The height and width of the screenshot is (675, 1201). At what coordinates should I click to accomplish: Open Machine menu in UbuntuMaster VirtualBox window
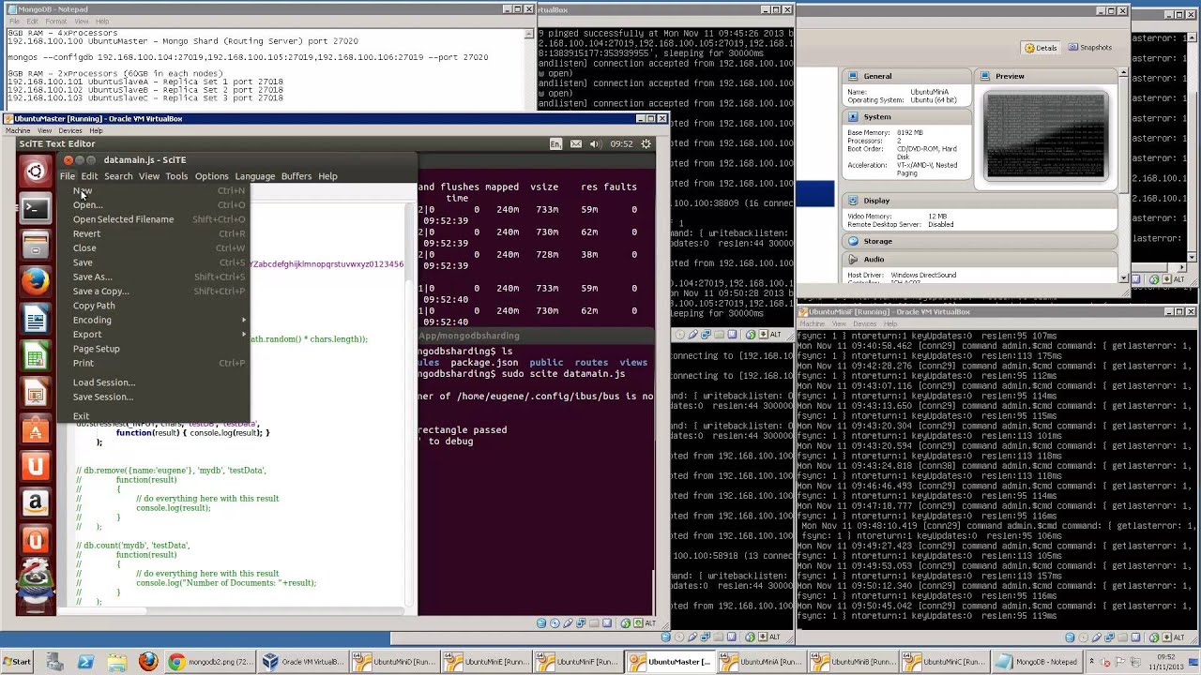19,130
